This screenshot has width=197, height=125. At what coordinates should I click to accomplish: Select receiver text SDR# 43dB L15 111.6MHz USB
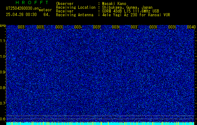(x=131, y=11)
